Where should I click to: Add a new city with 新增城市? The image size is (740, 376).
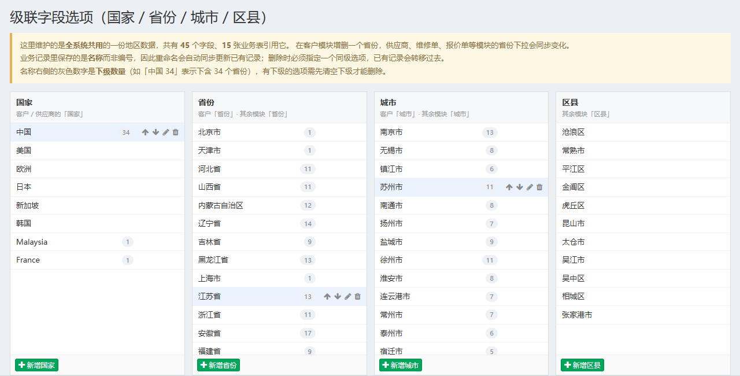click(401, 365)
